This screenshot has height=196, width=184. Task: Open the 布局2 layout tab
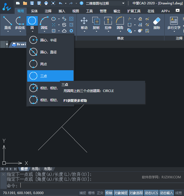[x=48, y=169]
